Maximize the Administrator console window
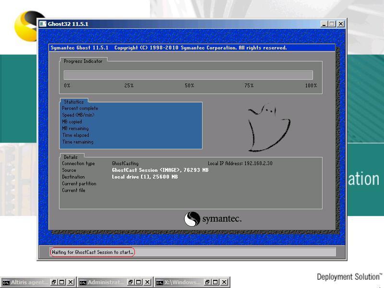 pyautogui.click(x=139, y=282)
